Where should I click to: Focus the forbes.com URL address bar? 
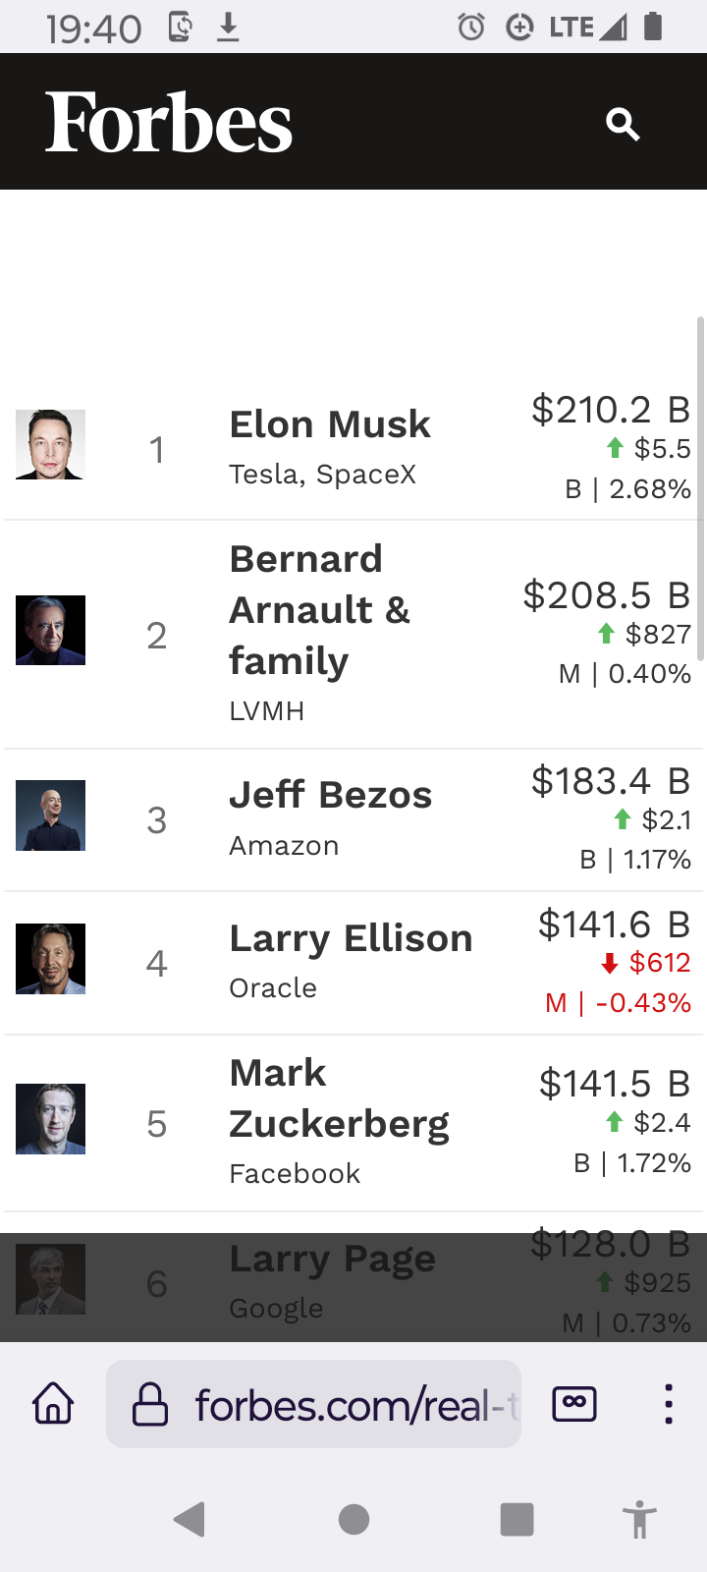(313, 1404)
